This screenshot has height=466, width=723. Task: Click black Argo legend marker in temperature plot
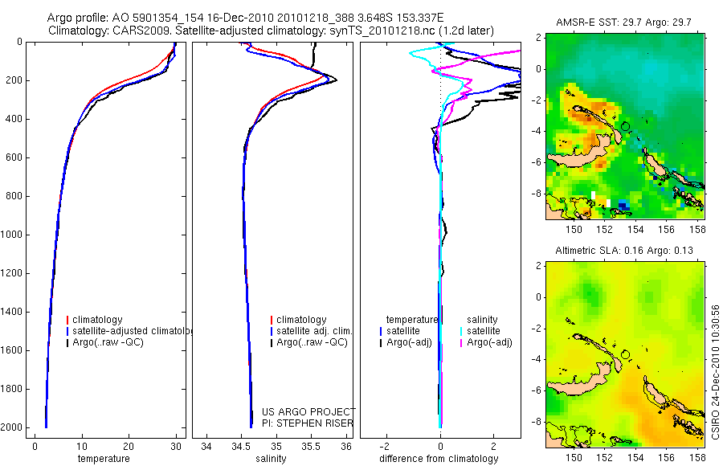67,342
